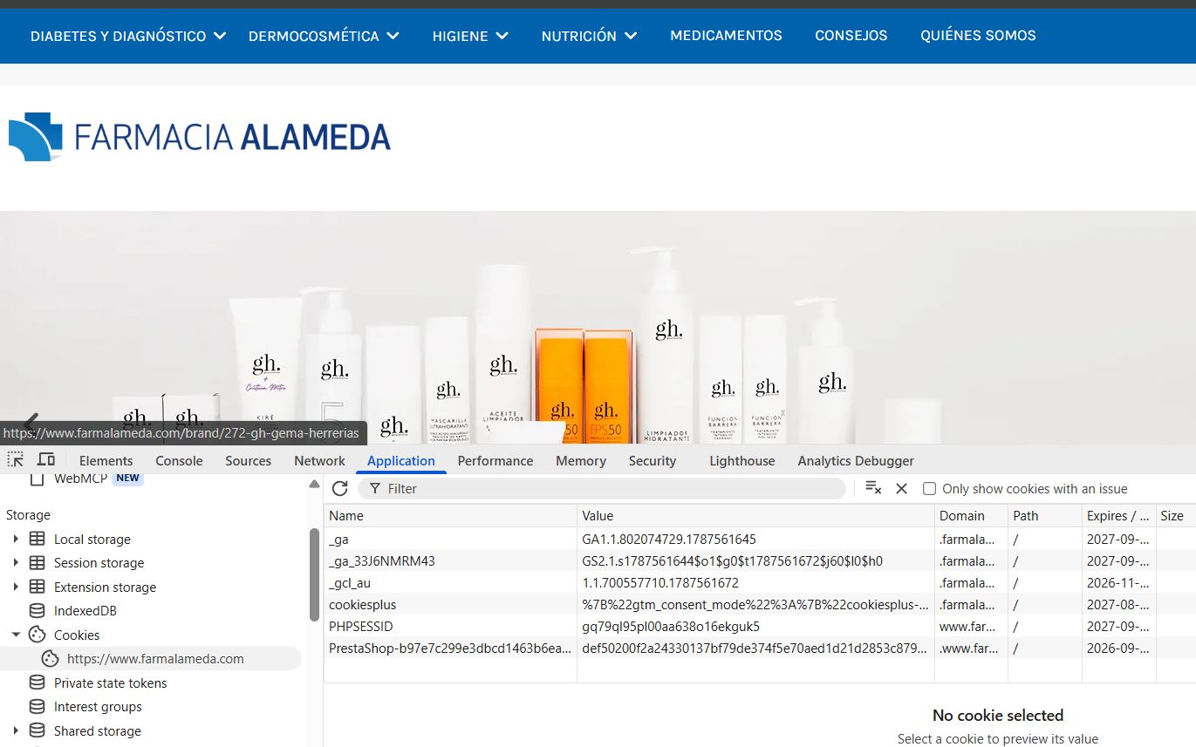Select the PrestaShop-b97e7c299e3dbcd1463b6ea cookie row
The height and width of the screenshot is (747, 1196).
coord(760,649)
